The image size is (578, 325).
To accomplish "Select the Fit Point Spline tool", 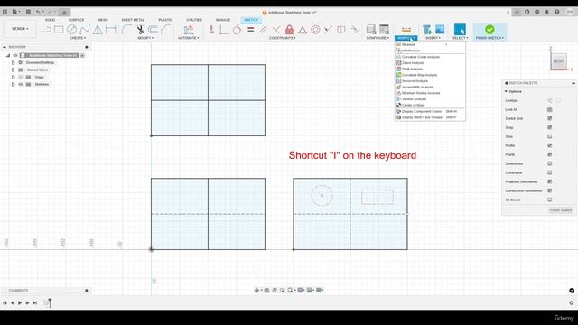I will click(85, 30).
